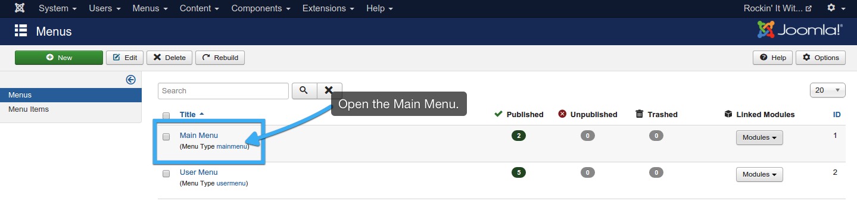Check the Main Menu row checkbox

pos(166,137)
